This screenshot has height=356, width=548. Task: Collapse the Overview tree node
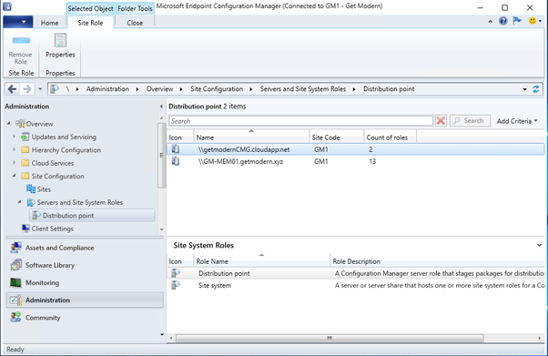[x=9, y=124]
